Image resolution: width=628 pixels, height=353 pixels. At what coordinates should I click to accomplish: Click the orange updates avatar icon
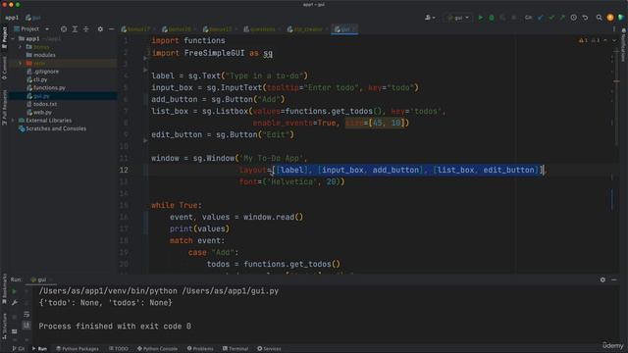click(x=610, y=18)
